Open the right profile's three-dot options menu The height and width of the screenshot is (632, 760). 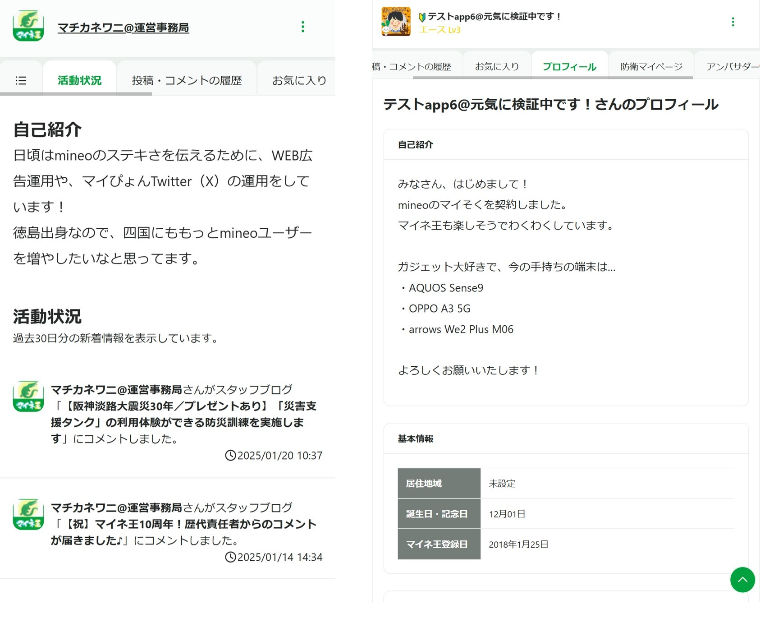[x=733, y=22]
